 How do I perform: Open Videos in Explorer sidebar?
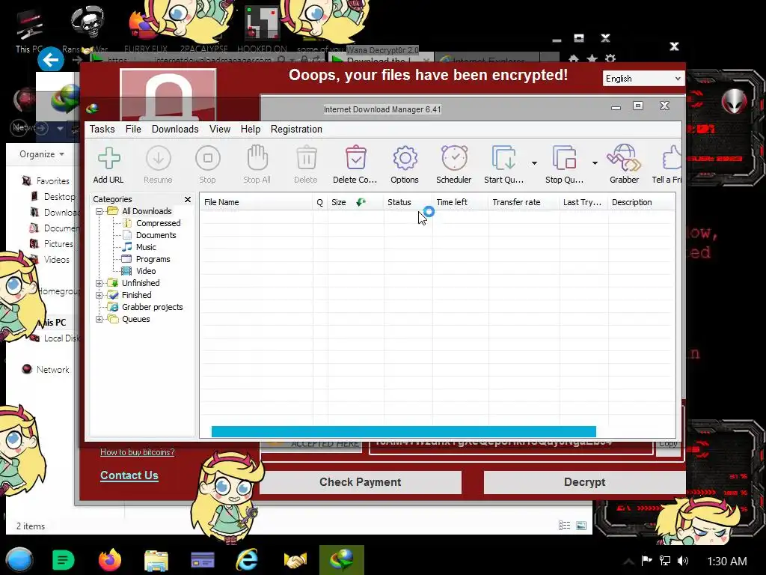[57, 260]
